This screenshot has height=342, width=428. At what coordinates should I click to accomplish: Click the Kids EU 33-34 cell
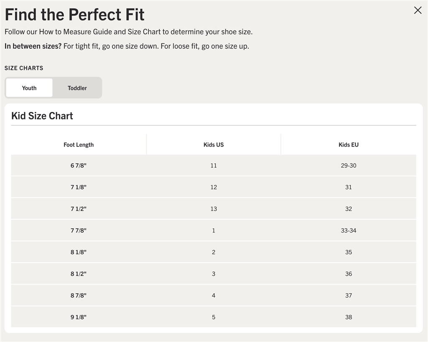click(348, 231)
